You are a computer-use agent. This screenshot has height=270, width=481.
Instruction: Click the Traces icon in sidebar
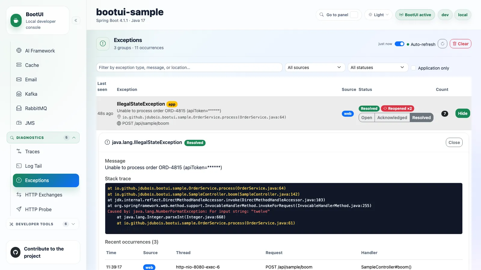pyautogui.click(x=19, y=151)
